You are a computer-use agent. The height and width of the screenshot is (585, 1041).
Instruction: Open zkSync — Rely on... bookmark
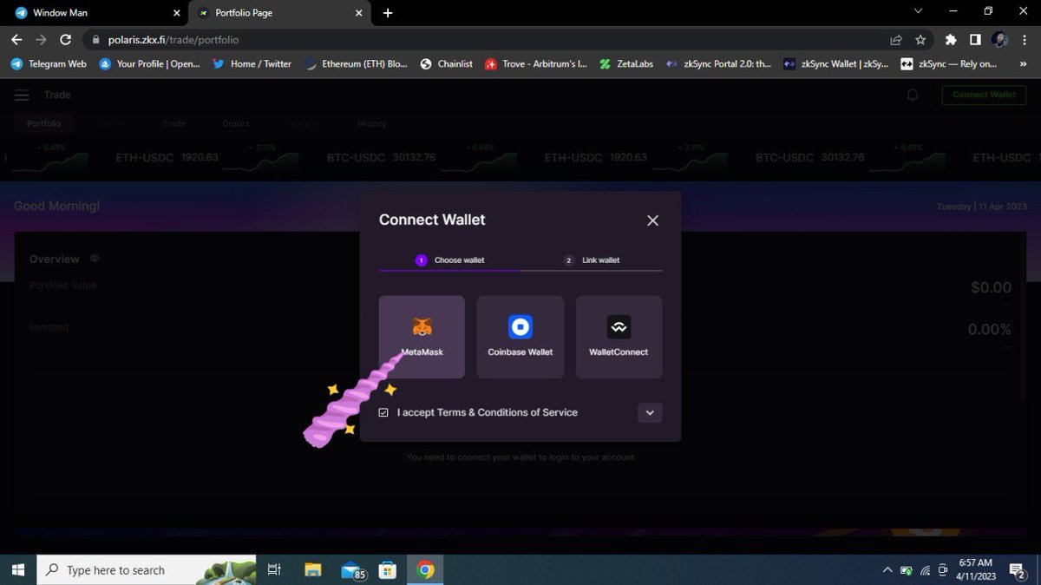click(x=949, y=63)
